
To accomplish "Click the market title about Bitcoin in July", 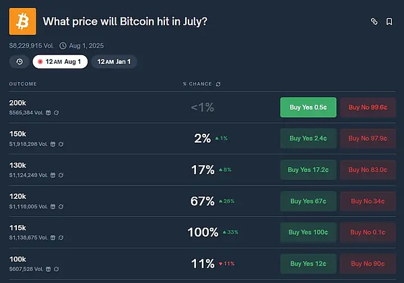I will tap(125, 22).
